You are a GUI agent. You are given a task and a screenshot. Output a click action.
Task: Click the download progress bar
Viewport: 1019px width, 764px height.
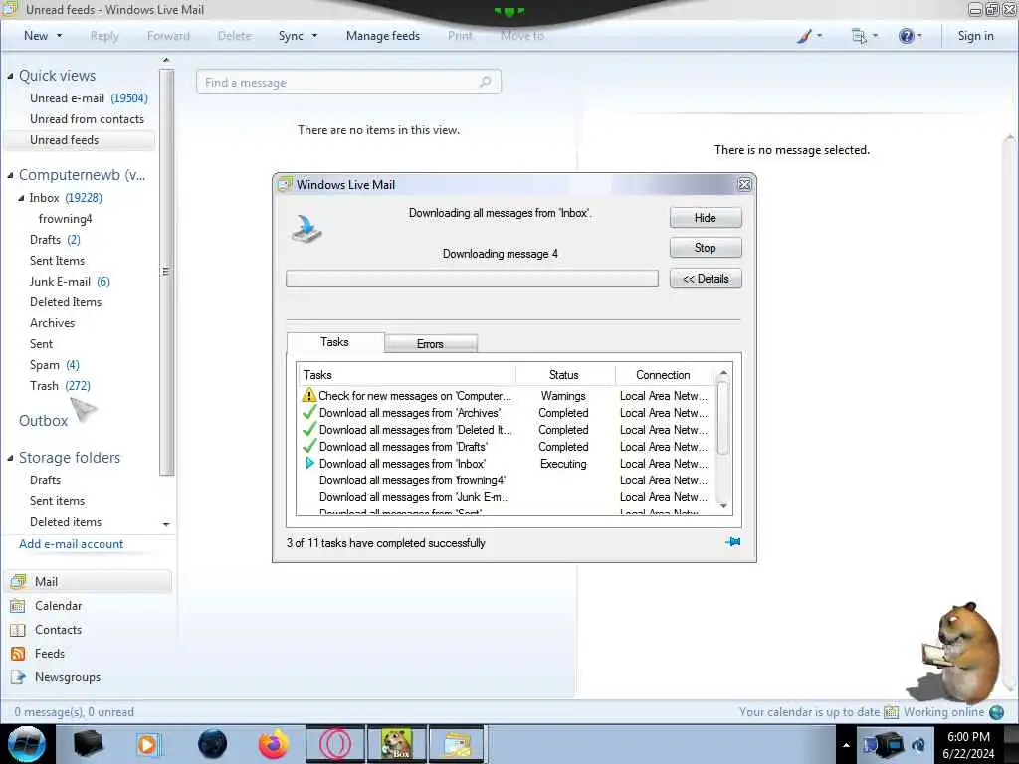pyautogui.click(x=472, y=279)
